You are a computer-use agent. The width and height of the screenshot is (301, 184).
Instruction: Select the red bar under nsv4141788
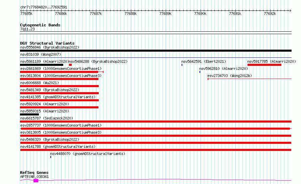point(156,150)
